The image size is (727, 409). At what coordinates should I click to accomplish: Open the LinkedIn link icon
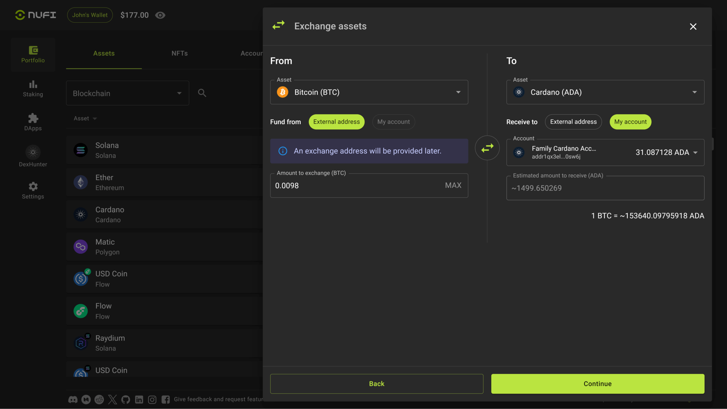pos(139,400)
